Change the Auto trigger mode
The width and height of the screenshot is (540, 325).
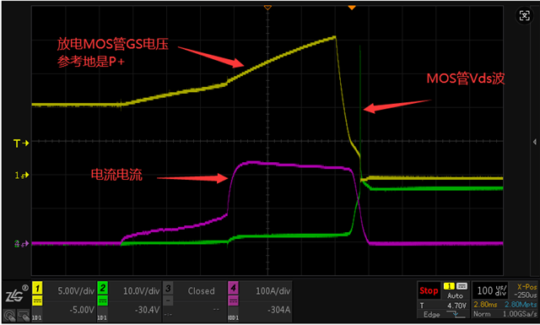point(455,295)
